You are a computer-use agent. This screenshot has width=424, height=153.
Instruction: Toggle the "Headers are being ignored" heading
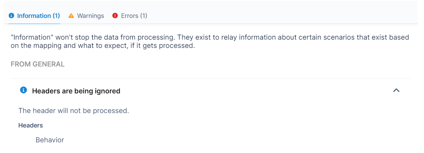point(76,91)
